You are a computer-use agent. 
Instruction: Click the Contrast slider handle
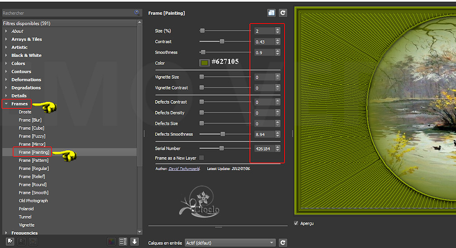pos(222,42)
